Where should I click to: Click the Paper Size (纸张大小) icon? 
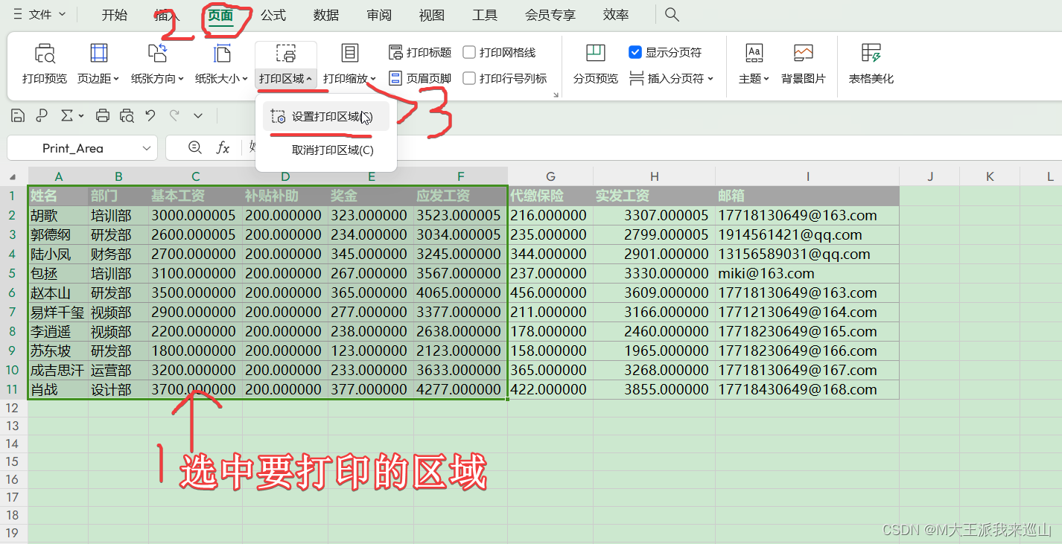coord(221,54)
